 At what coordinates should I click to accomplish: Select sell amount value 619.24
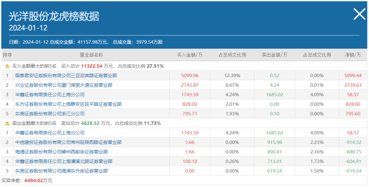click(x=274, y=171)
